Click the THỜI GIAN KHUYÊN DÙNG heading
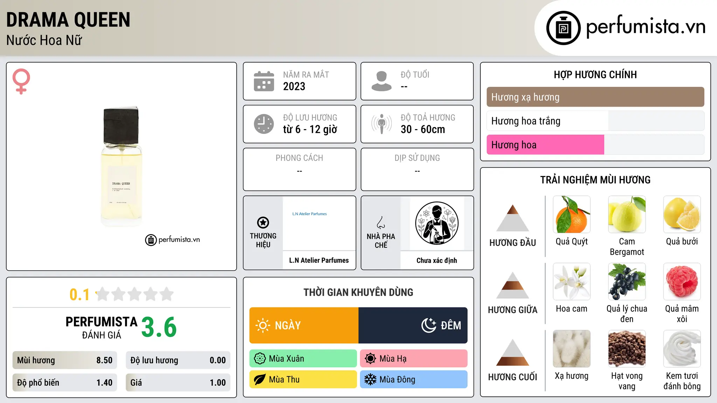The width and height of the screenshot is (717, 403). (x=358, y=292)
